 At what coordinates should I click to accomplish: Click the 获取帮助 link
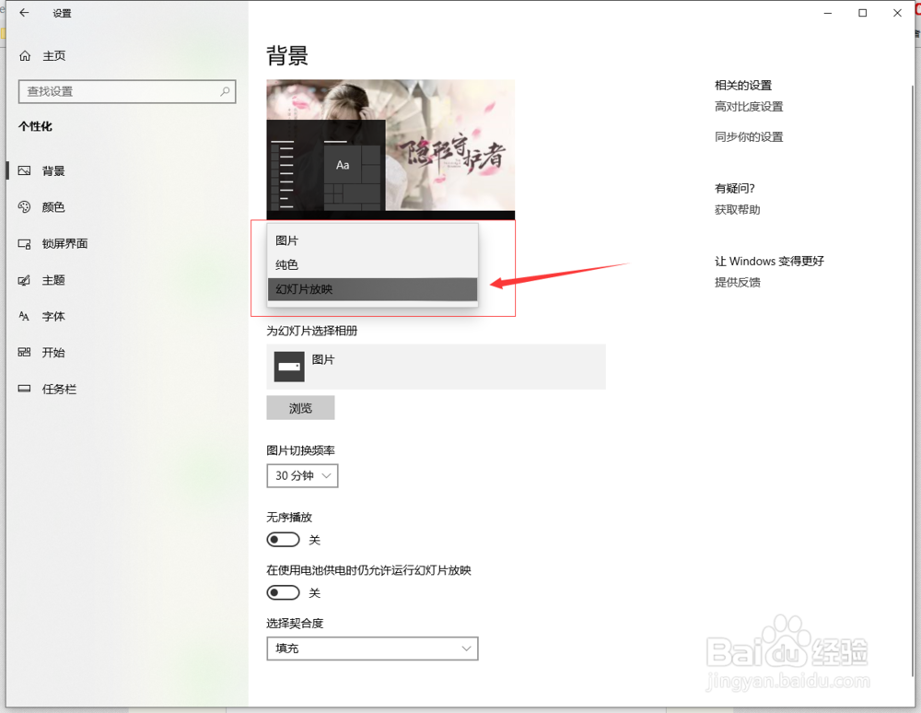coord(737,210)
